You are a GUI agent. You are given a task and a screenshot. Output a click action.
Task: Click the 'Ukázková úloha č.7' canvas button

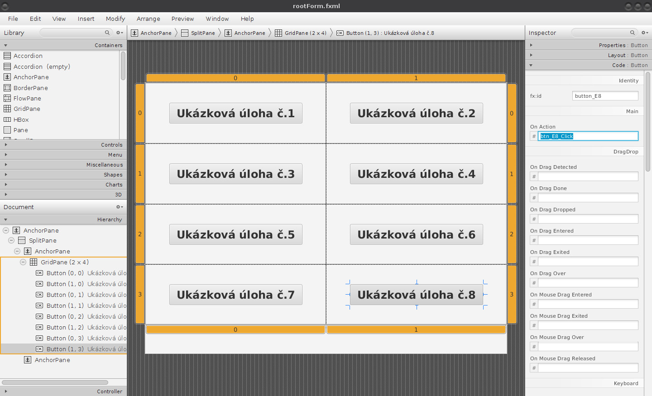click(x=236, y=295)
